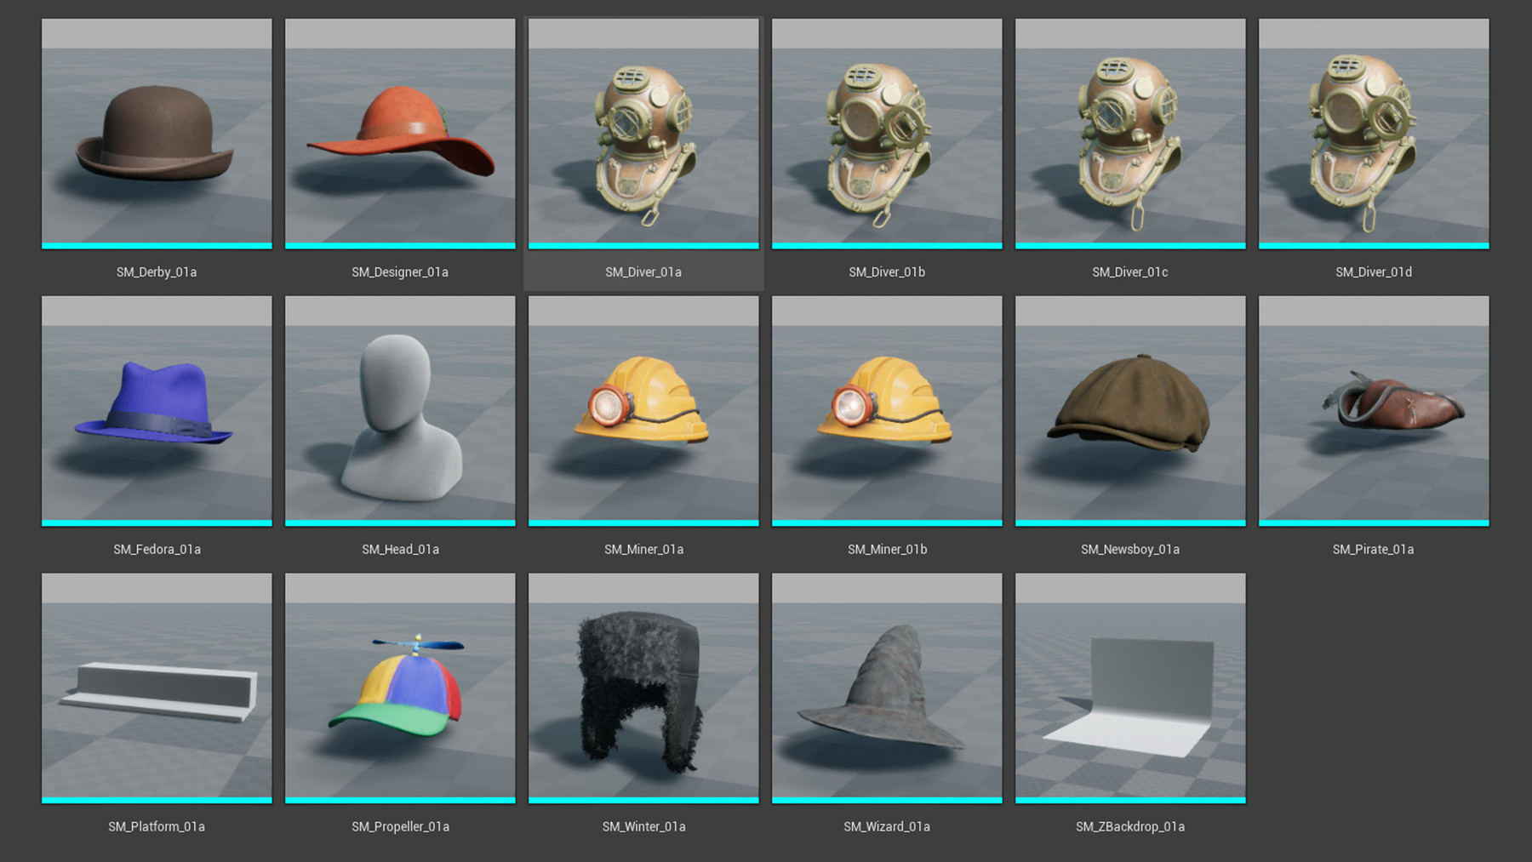This screenshot has height=862, width=1532.
Task: Select the SM_Propeller_01a rainbow cap thumbnail
Action: [400, 687]
